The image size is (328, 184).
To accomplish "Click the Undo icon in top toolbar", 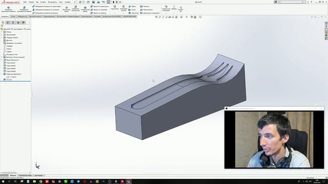I will [x=103, y=2].
